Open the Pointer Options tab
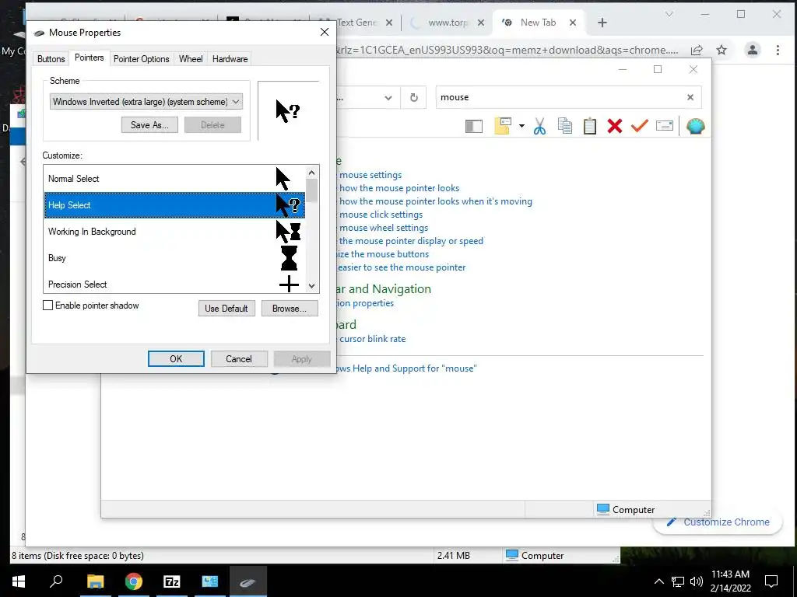Image resolution: width=797 pixels, height=597 pixels. click(141, 59)
